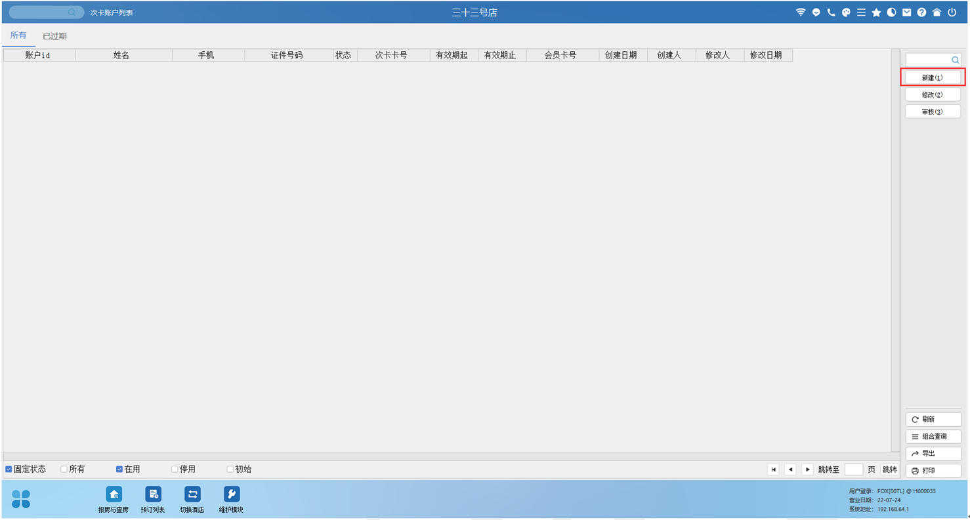
Task: Click the half-circle contrast icon
Action: pyautogui.click(x=891, y=12)
